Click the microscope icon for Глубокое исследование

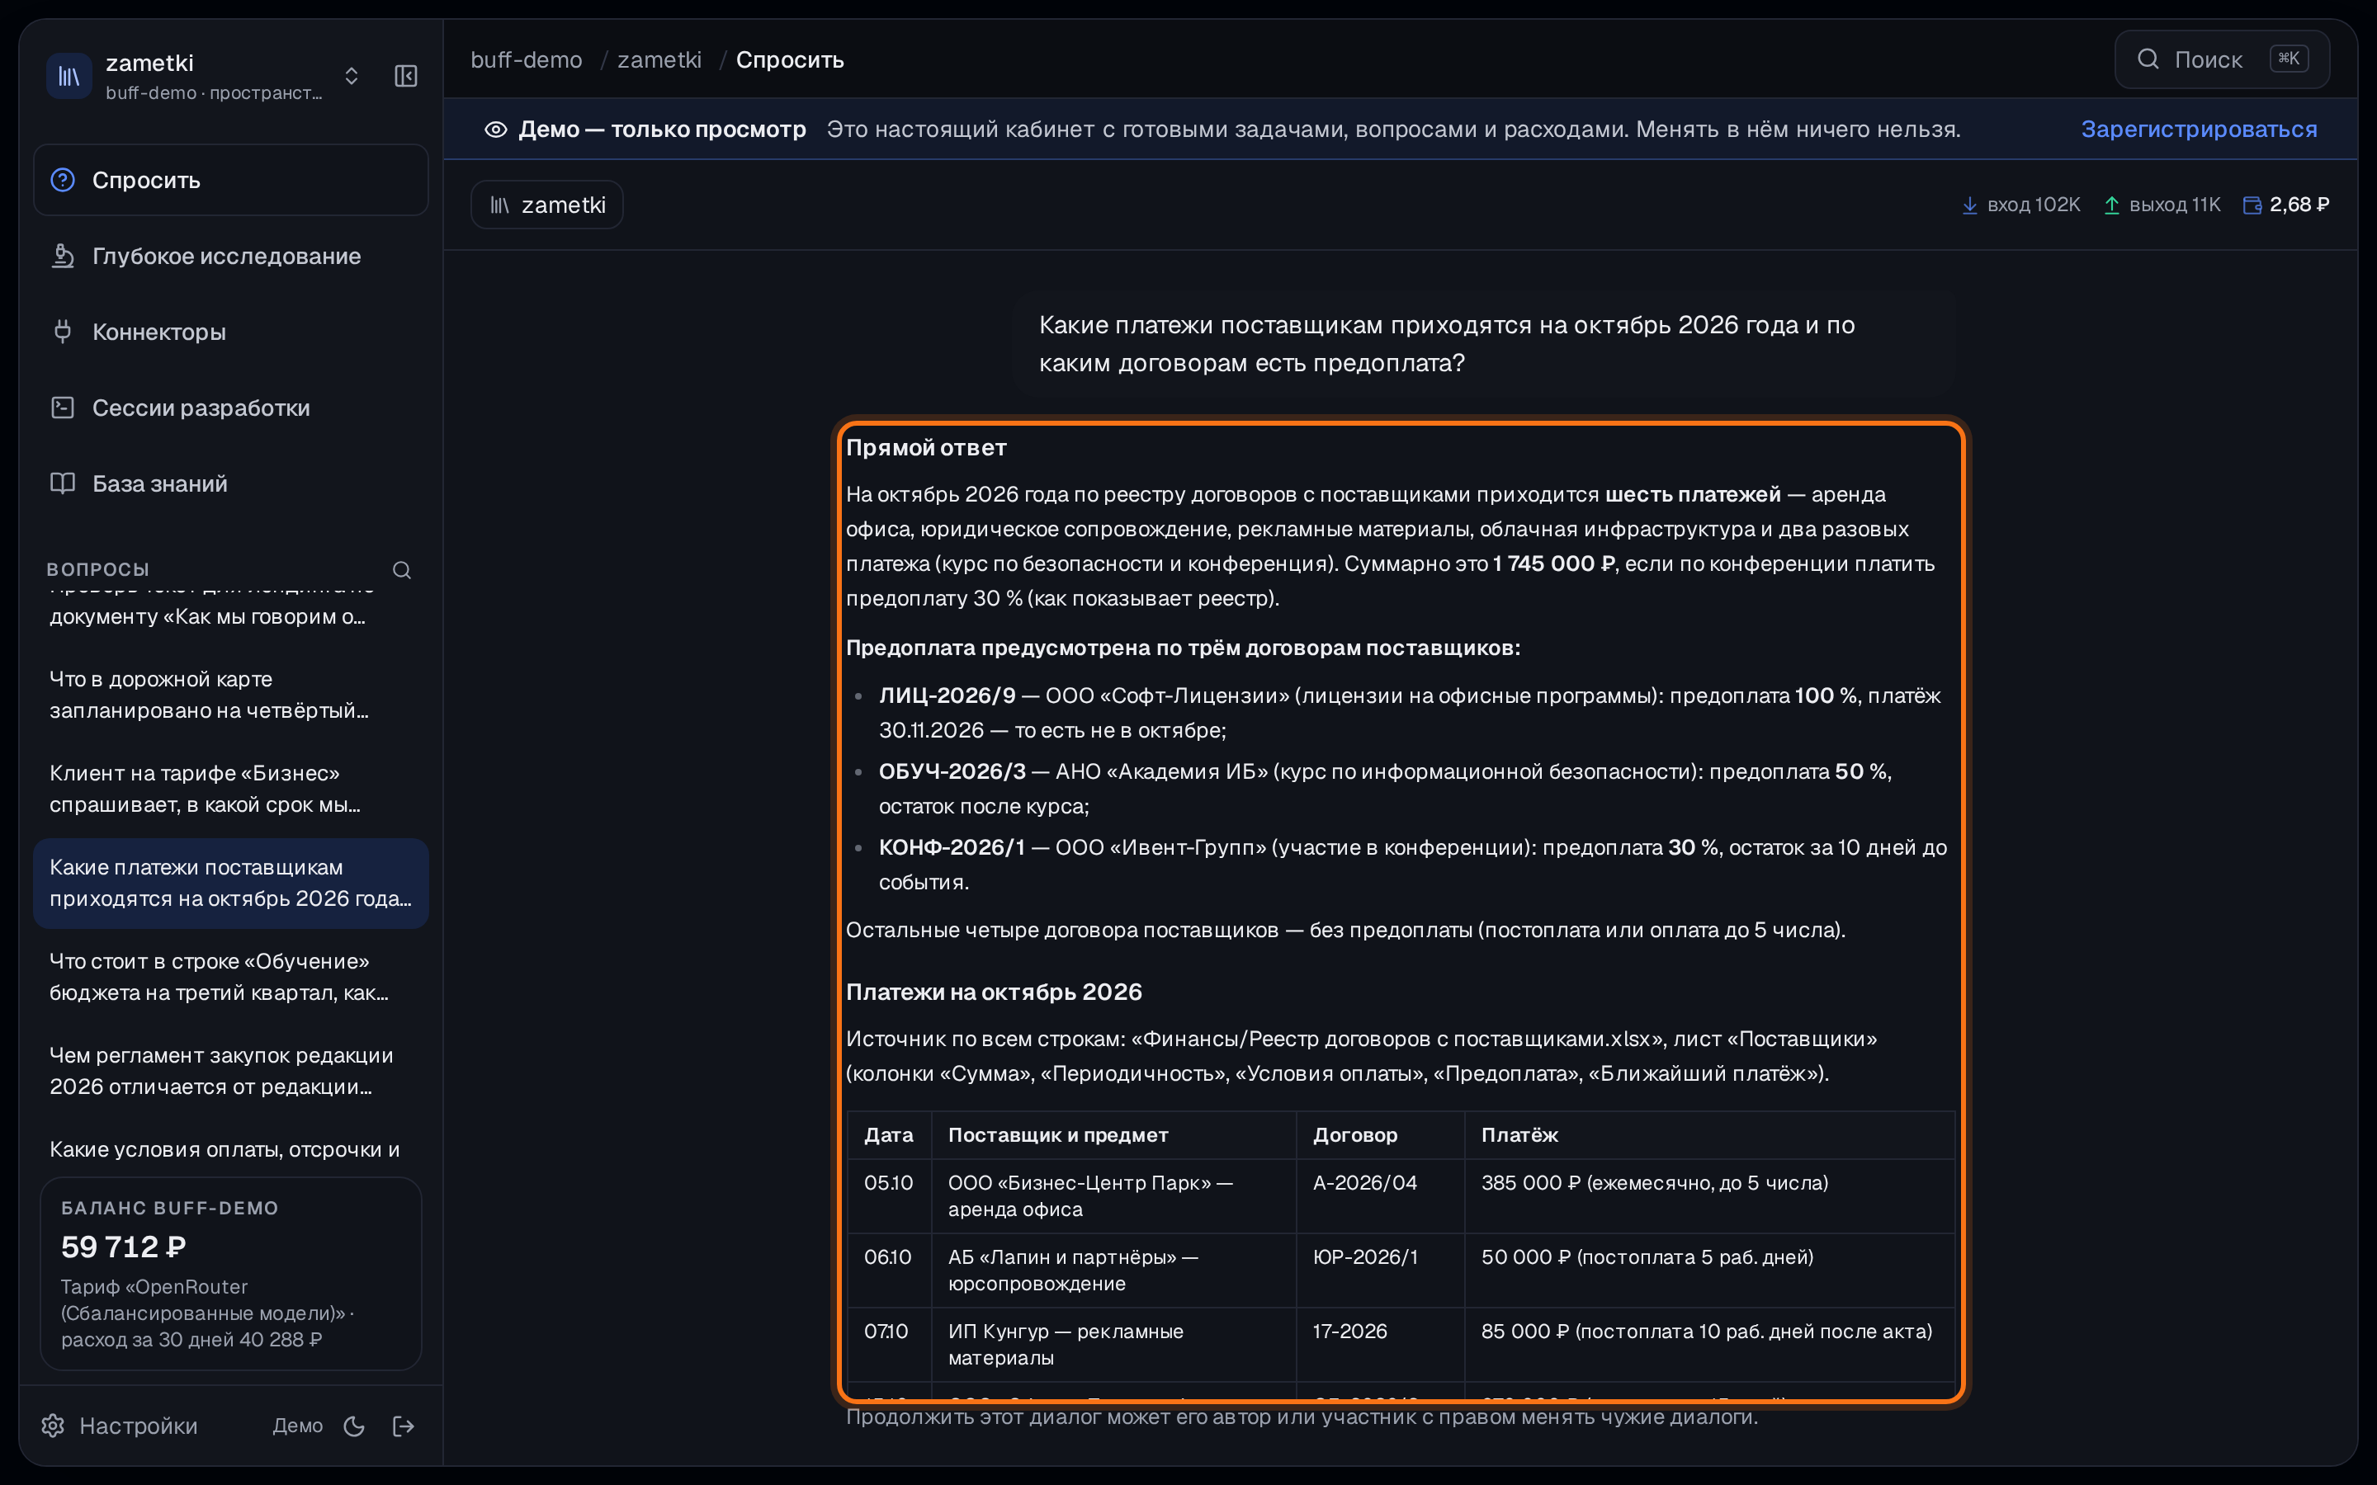[63, 256]
